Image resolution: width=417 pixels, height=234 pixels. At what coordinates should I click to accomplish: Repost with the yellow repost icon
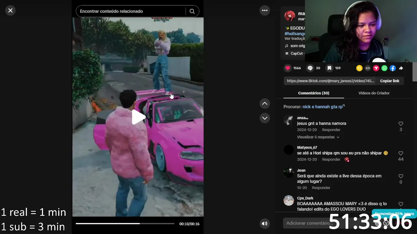tap(359, 68)
